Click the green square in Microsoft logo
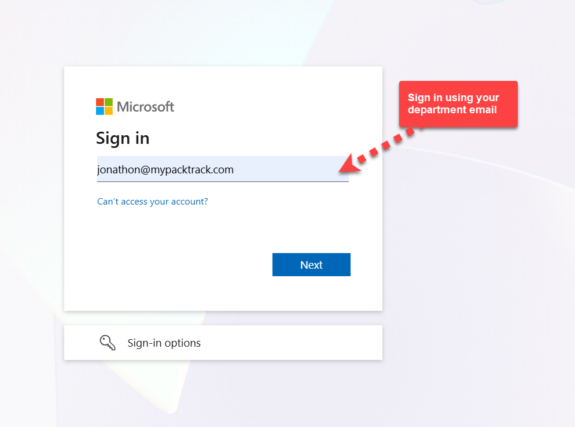 pos(109,102)
